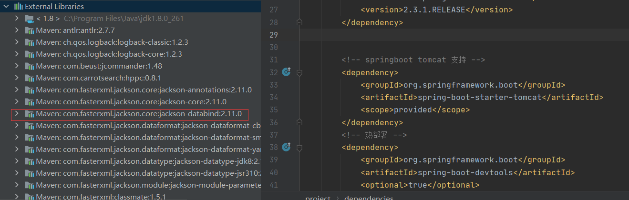Click the jackson-dataformat-sm library icon
Image resolution: width=629 pixels, height=200 pixels.
point(29,138)
